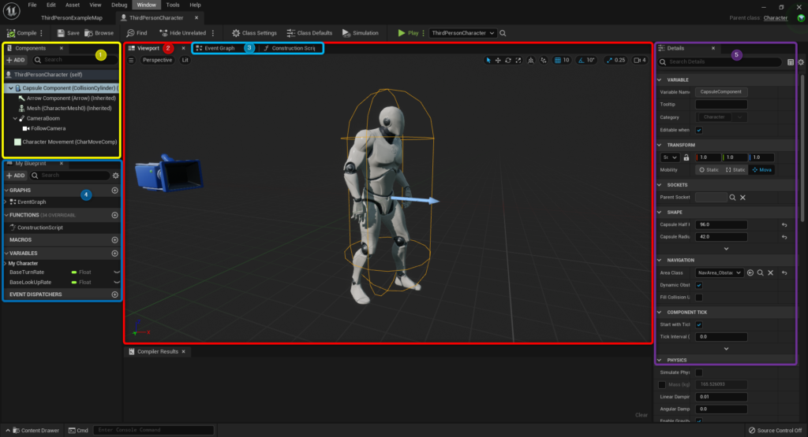This screenshot has width=808, height=437.
Task: Open the Window menu
Action: pos(146,5)
